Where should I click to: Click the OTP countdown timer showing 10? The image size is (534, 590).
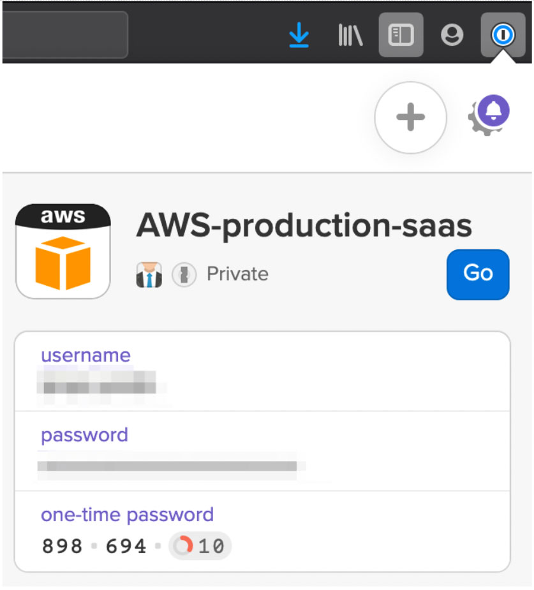[200, 546]
